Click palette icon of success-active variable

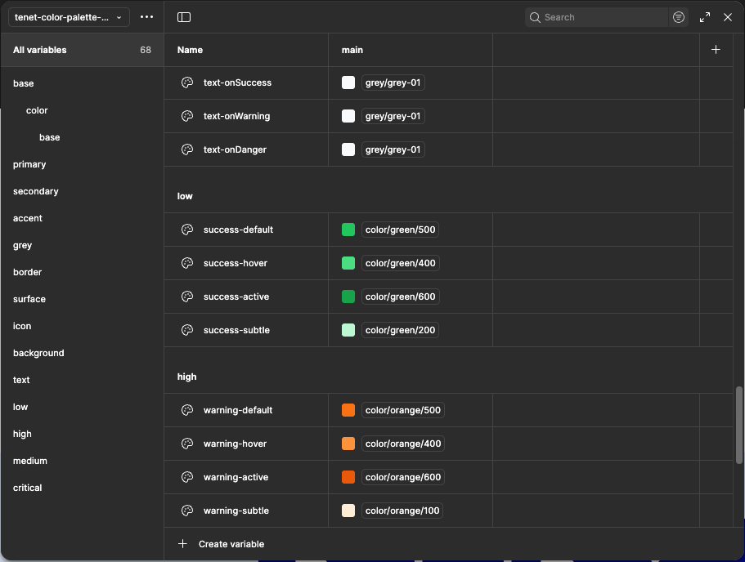(x=187, y=297)
